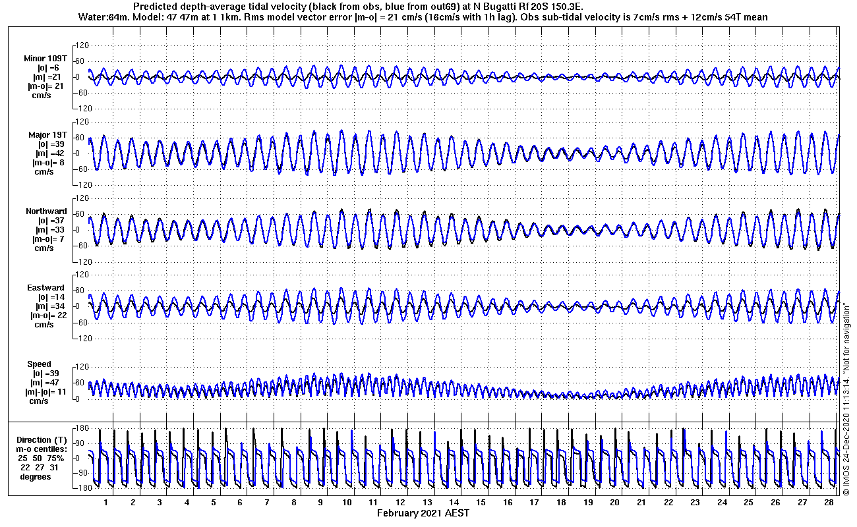Click day 12 on the date axis
The image size is (857, 527).
point(401,503)
